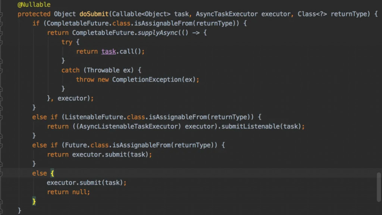
Task: Collapse the catch Throwable block fold marker
Action: coord(1,70)
